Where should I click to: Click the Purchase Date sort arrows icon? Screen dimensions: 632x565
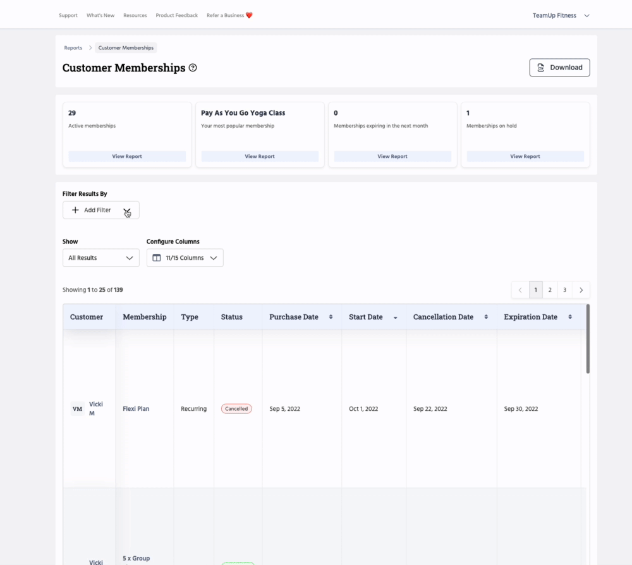[331, 317]
